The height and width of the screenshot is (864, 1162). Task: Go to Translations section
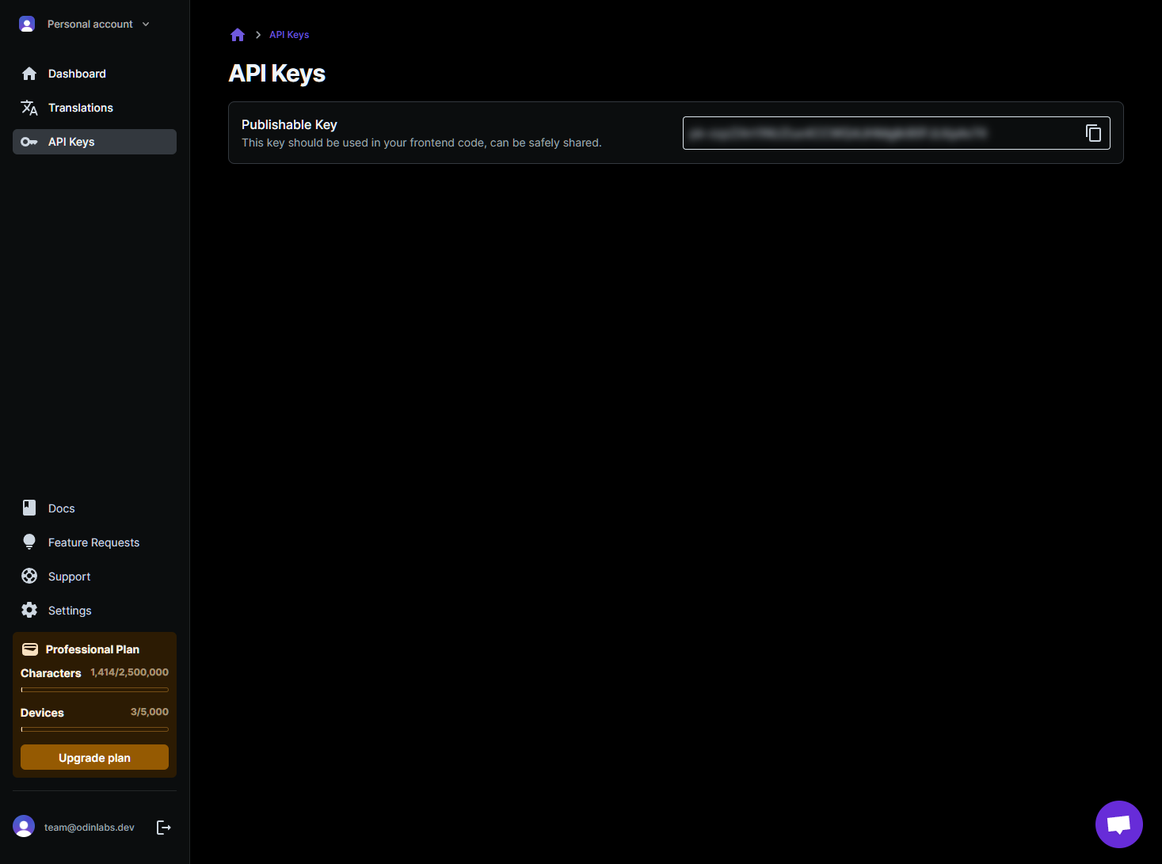point(94,108)
